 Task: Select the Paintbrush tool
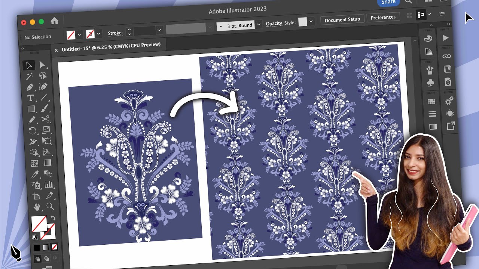[x=45, y=108]
